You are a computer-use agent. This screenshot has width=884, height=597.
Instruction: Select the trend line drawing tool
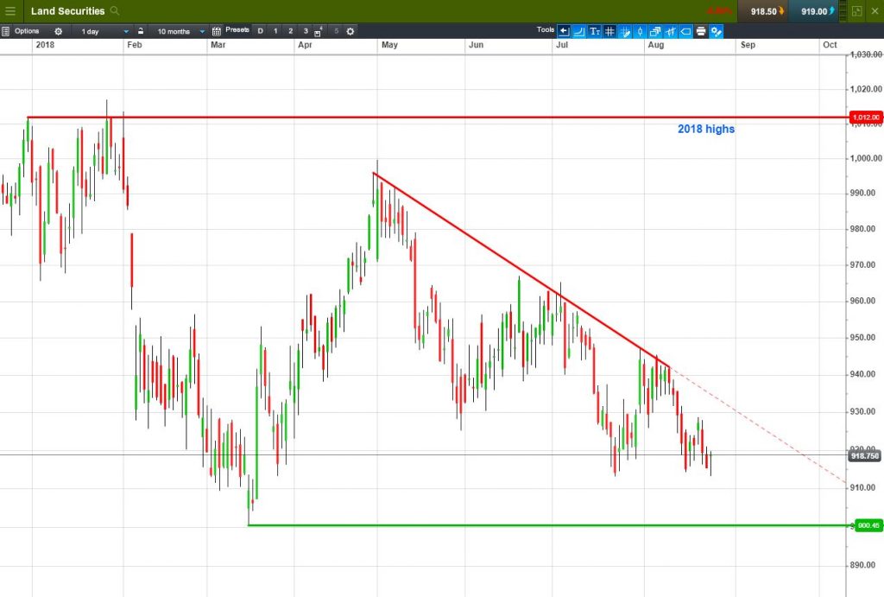pos(579,31)
